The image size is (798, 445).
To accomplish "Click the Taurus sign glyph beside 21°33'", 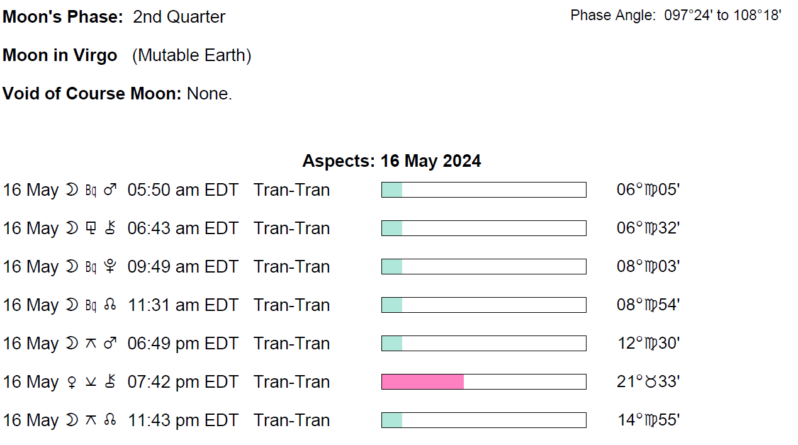I will [651, 382].
